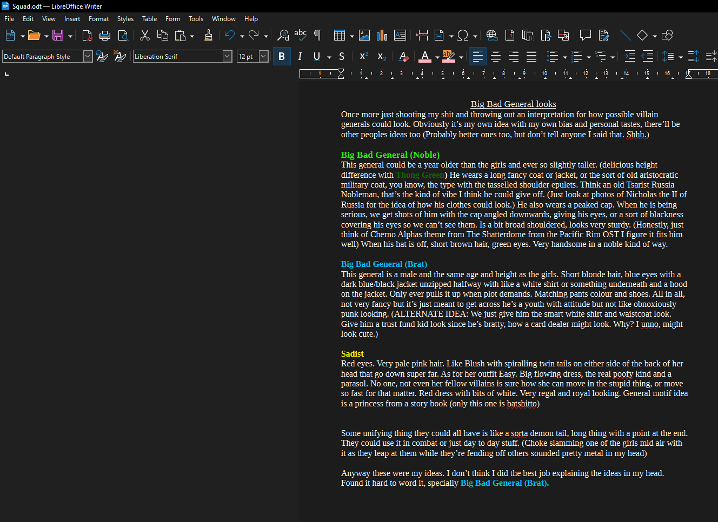Toggle Strikethrough formatting
This screenshot has height=522, width=718.
[x=342, y=56]
